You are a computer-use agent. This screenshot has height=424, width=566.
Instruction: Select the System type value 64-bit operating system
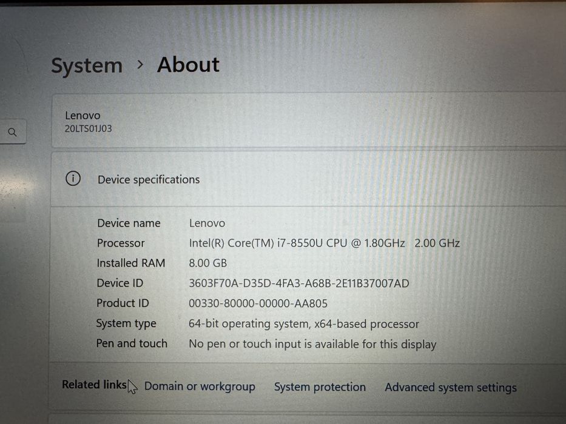pyautogui.click(x=303, y=324)
